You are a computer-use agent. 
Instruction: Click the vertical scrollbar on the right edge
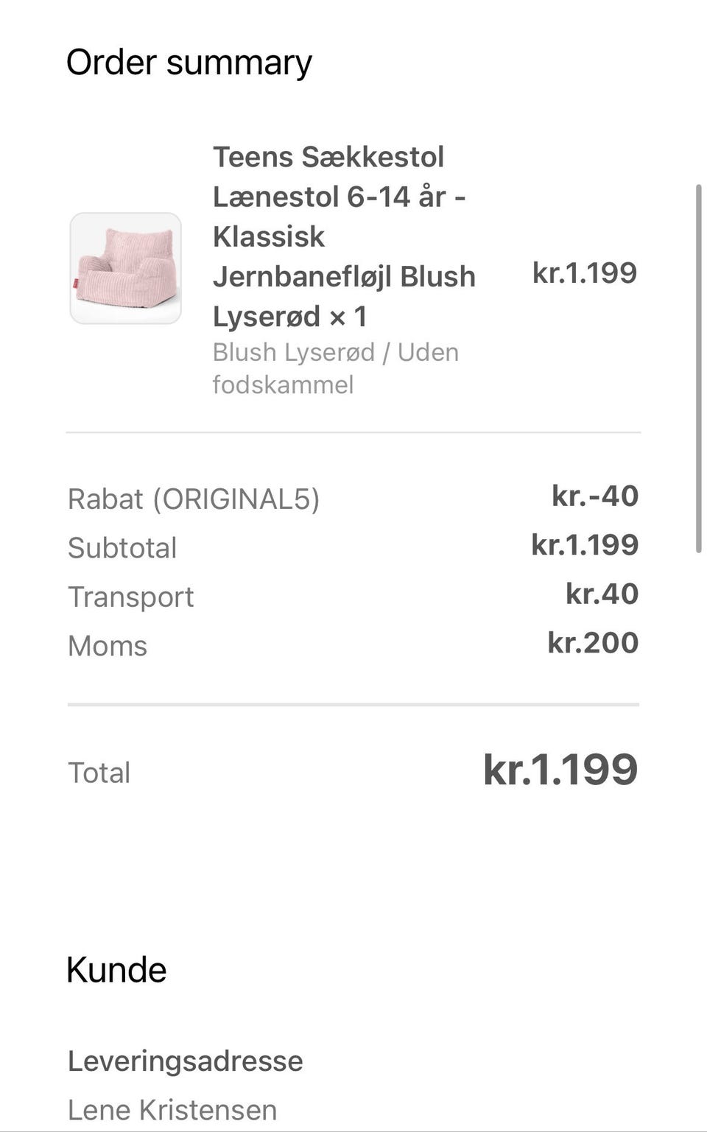pos(699,368)
